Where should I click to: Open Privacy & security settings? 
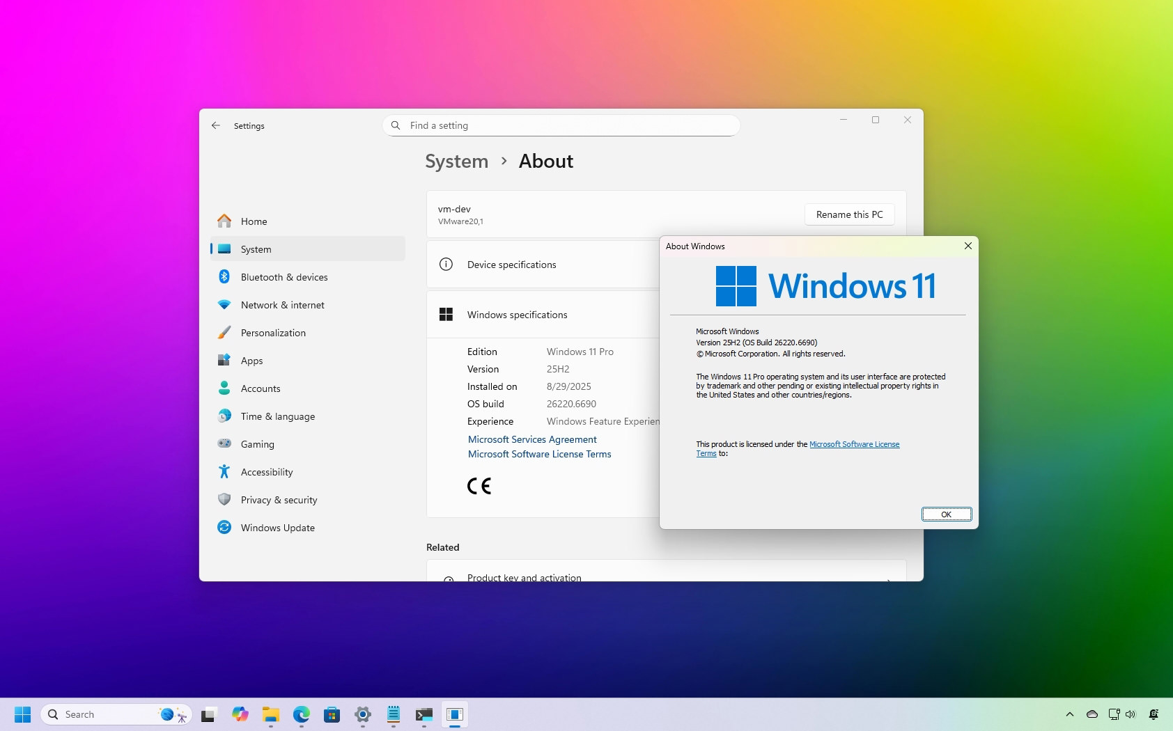tap(279, 500)
